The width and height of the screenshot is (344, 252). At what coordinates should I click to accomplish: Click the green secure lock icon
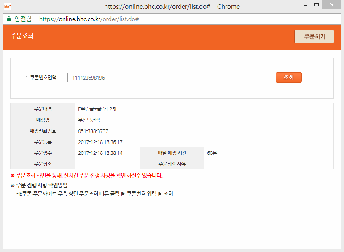tap(8, 19)
